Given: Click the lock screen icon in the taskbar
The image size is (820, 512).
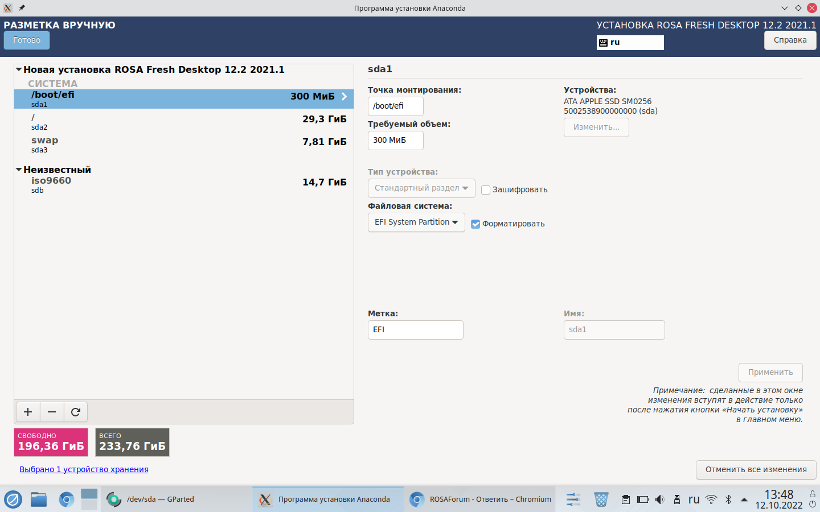Looking at the screenshot, I should (813, 494).
